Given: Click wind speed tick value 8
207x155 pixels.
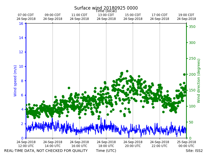Looking at the screenshot, I should 22,81.
